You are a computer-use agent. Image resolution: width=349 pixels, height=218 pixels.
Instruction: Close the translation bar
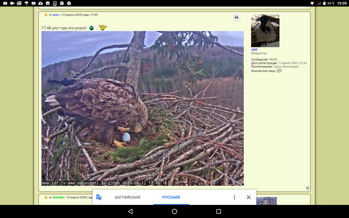coord(249,197)
